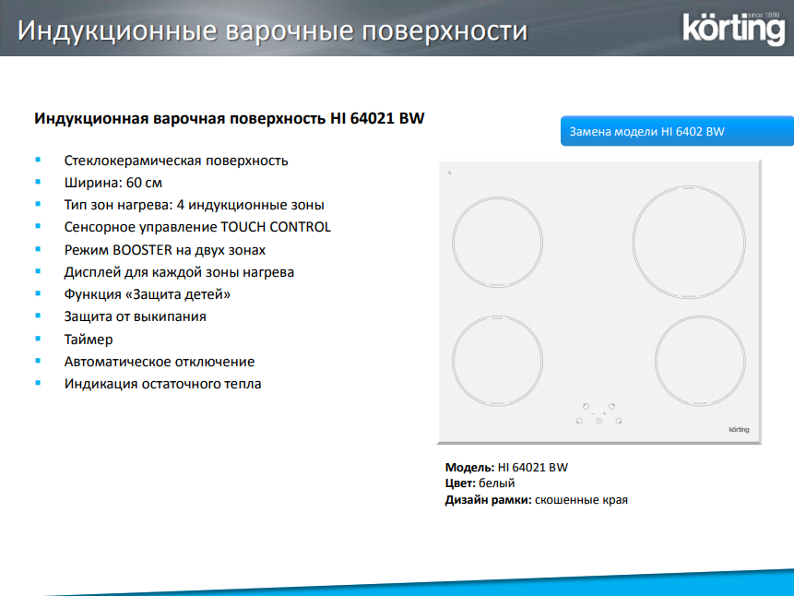The width and height of the screenshot is (794, 596).
Task: Click the 'Сенсорное управление TOUCH CONTROL' line
Action: tap(197, 227)
